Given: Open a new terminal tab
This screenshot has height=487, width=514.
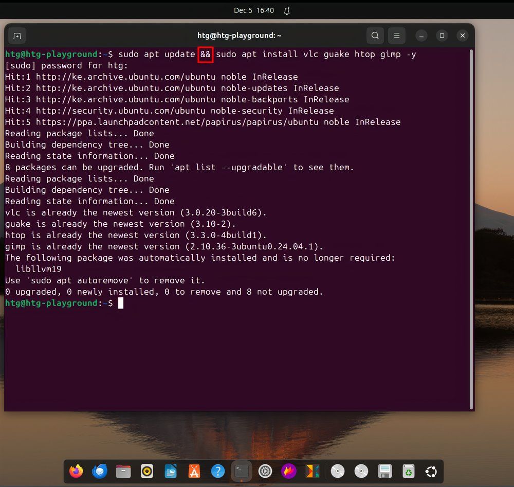Looking at the screenshot, I should [x=17, y=35].
